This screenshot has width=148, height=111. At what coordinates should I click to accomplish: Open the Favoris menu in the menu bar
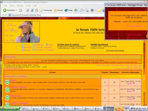tap(28, 6)
